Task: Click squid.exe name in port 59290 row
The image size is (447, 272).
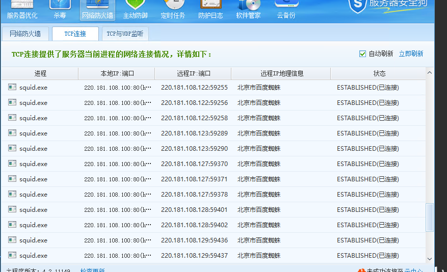Action: click(33, 149)
